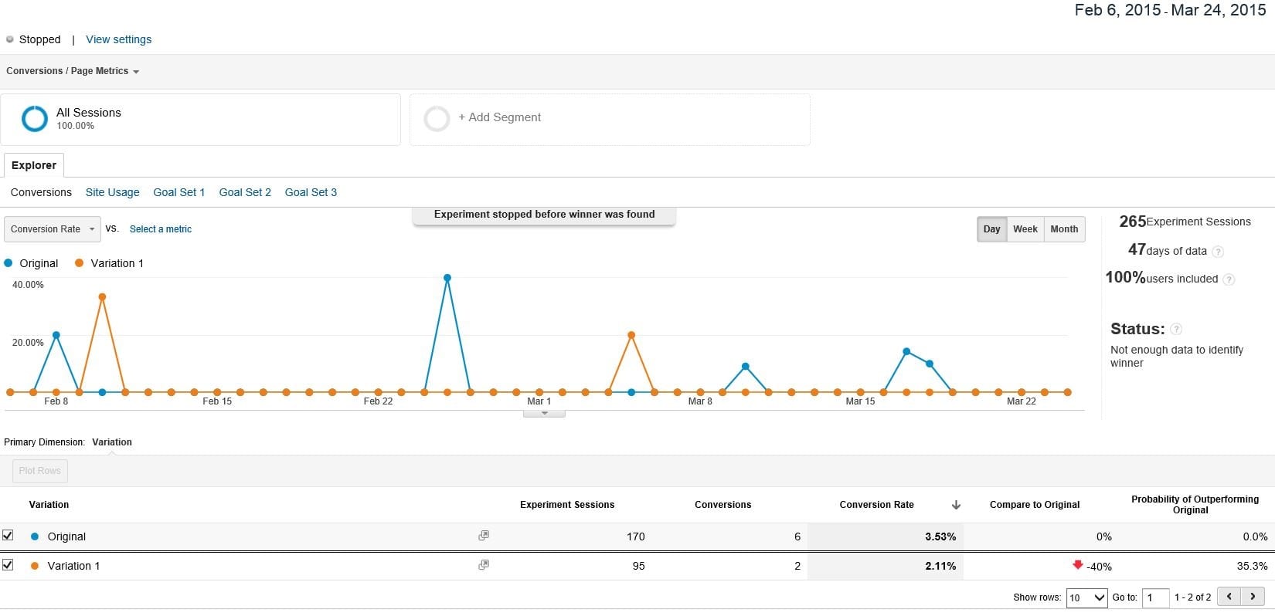This screenshot has height=616, width=1275.
Task: Go to the previous page of results
Action: tap(1229, 596)
